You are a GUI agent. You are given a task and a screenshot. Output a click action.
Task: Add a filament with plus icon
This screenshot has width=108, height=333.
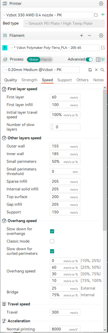tap(81, 36)
